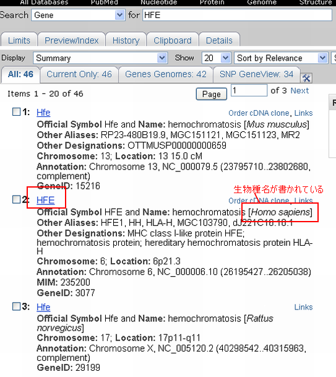Screen dimensions: 336x377
Task: Focus the search term field containing HFE
Action: [238, 15]
